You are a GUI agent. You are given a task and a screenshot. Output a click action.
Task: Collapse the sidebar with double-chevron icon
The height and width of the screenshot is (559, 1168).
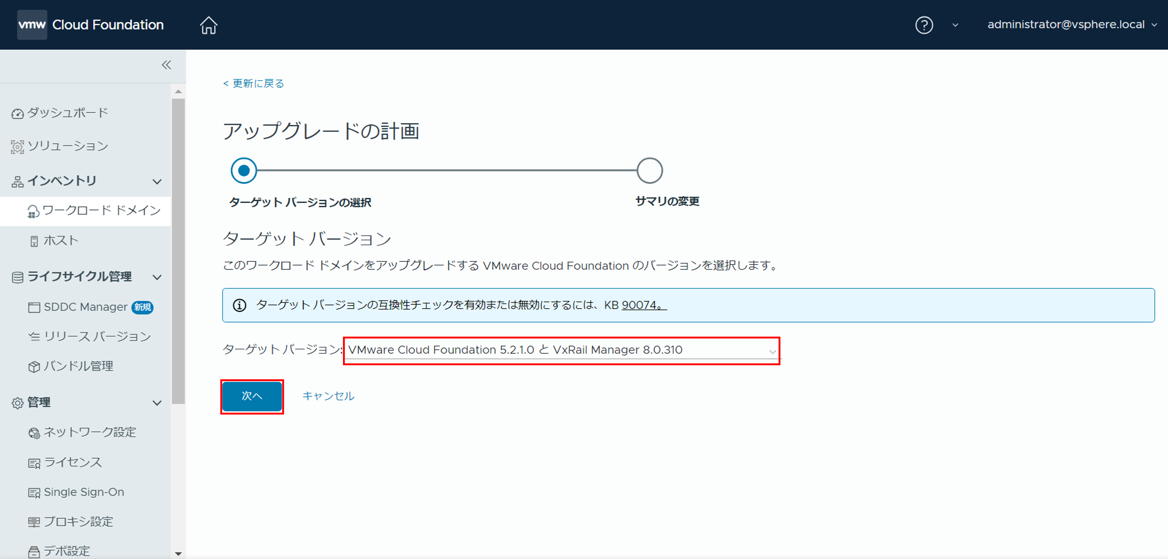coord(166,65)
